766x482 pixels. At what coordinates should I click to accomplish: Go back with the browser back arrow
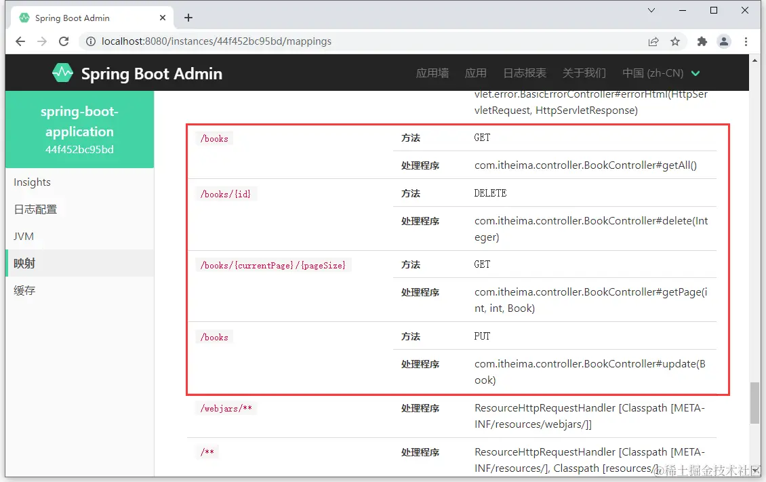(x=20, y=41)
